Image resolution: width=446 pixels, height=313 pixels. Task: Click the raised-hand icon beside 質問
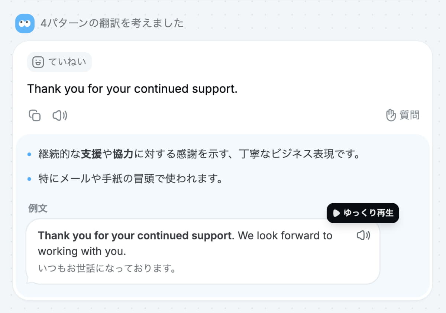tap(391, 115)
